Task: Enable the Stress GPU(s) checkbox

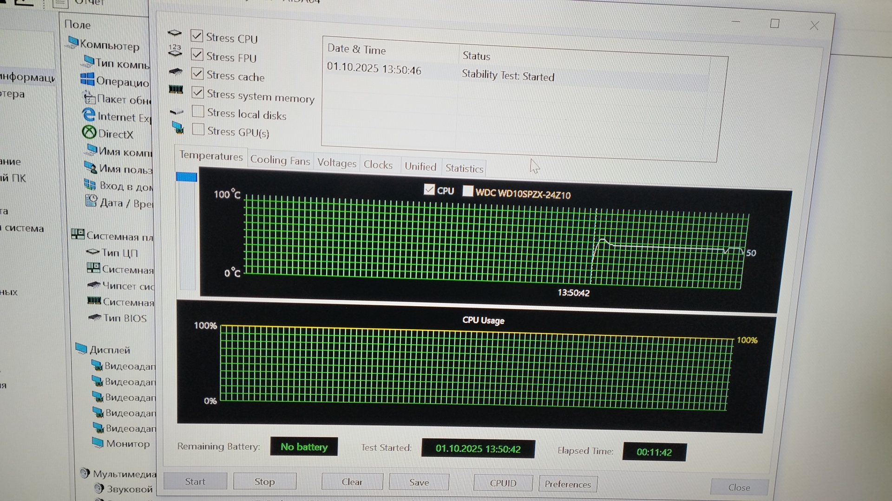Action: point(198,129)
